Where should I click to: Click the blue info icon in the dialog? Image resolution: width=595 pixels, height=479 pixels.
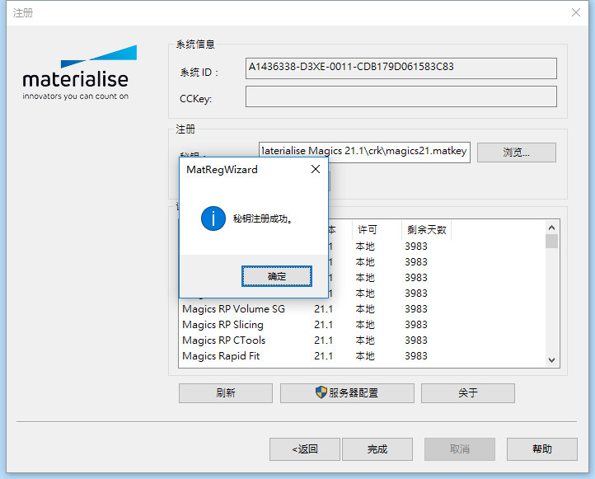click(x=213, y=218)
